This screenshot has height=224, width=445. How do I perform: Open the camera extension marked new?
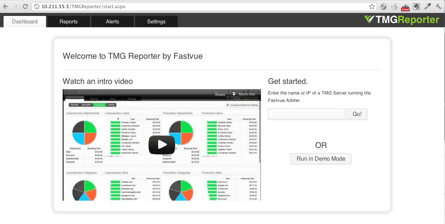coord(405,7)
